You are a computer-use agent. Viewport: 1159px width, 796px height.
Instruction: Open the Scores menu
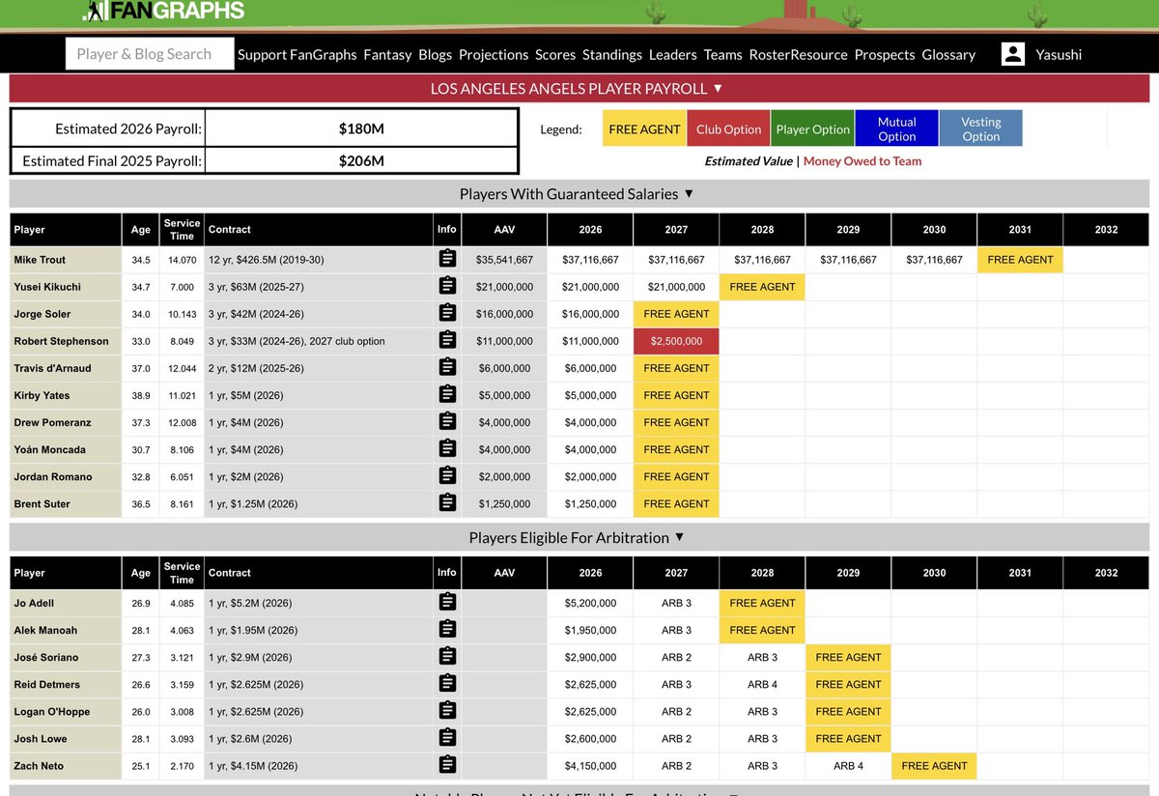[555, 54]
